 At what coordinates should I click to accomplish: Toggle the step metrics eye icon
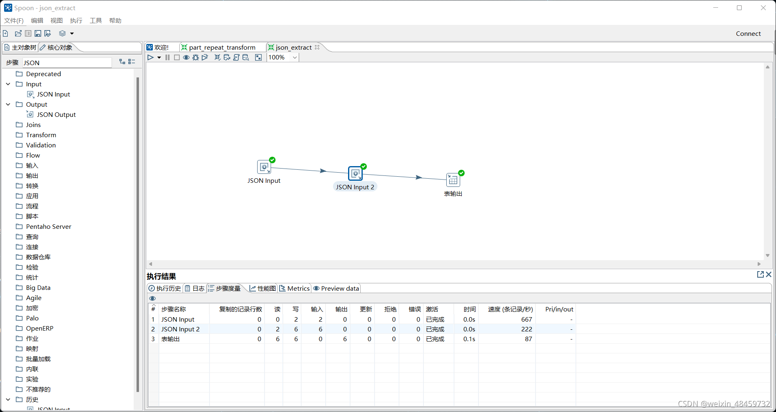click(x=152, y=298)
